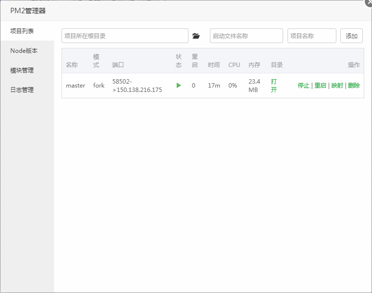
Task: Switch to the 项目列表 tab
Action: (x=22, y=31)
